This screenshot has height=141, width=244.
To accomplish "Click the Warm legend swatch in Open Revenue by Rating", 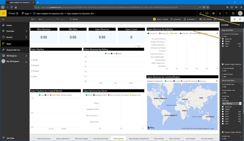I will (x=117, y=54).
